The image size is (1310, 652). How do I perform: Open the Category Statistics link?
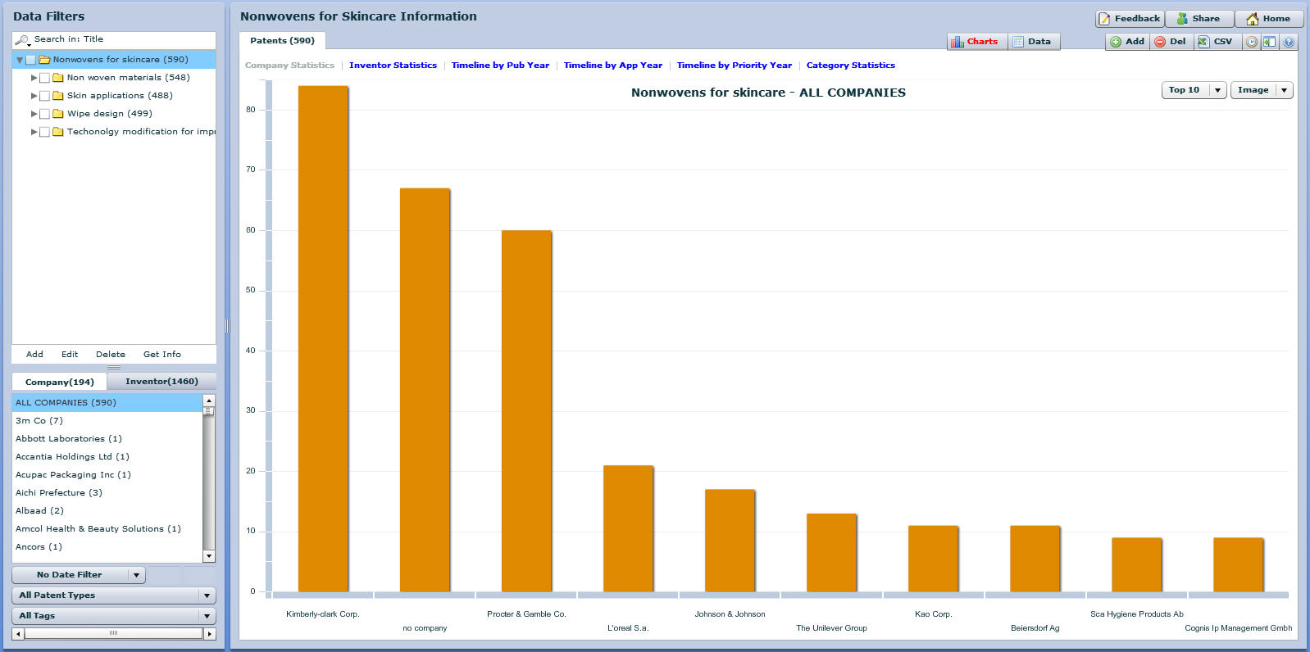click(850, 66)
